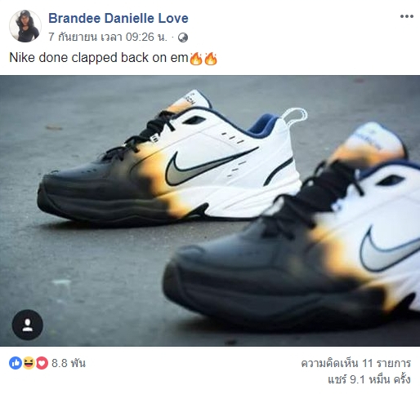Click the Haha laughing reaction icon
The width and height of the screenshot is (420, 394).
pyautogui.click(x=29, y=363)
